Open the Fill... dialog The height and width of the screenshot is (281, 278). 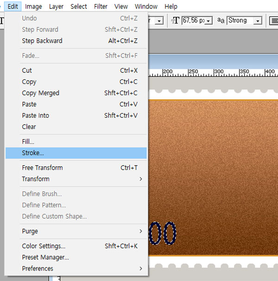coord(76,141)
